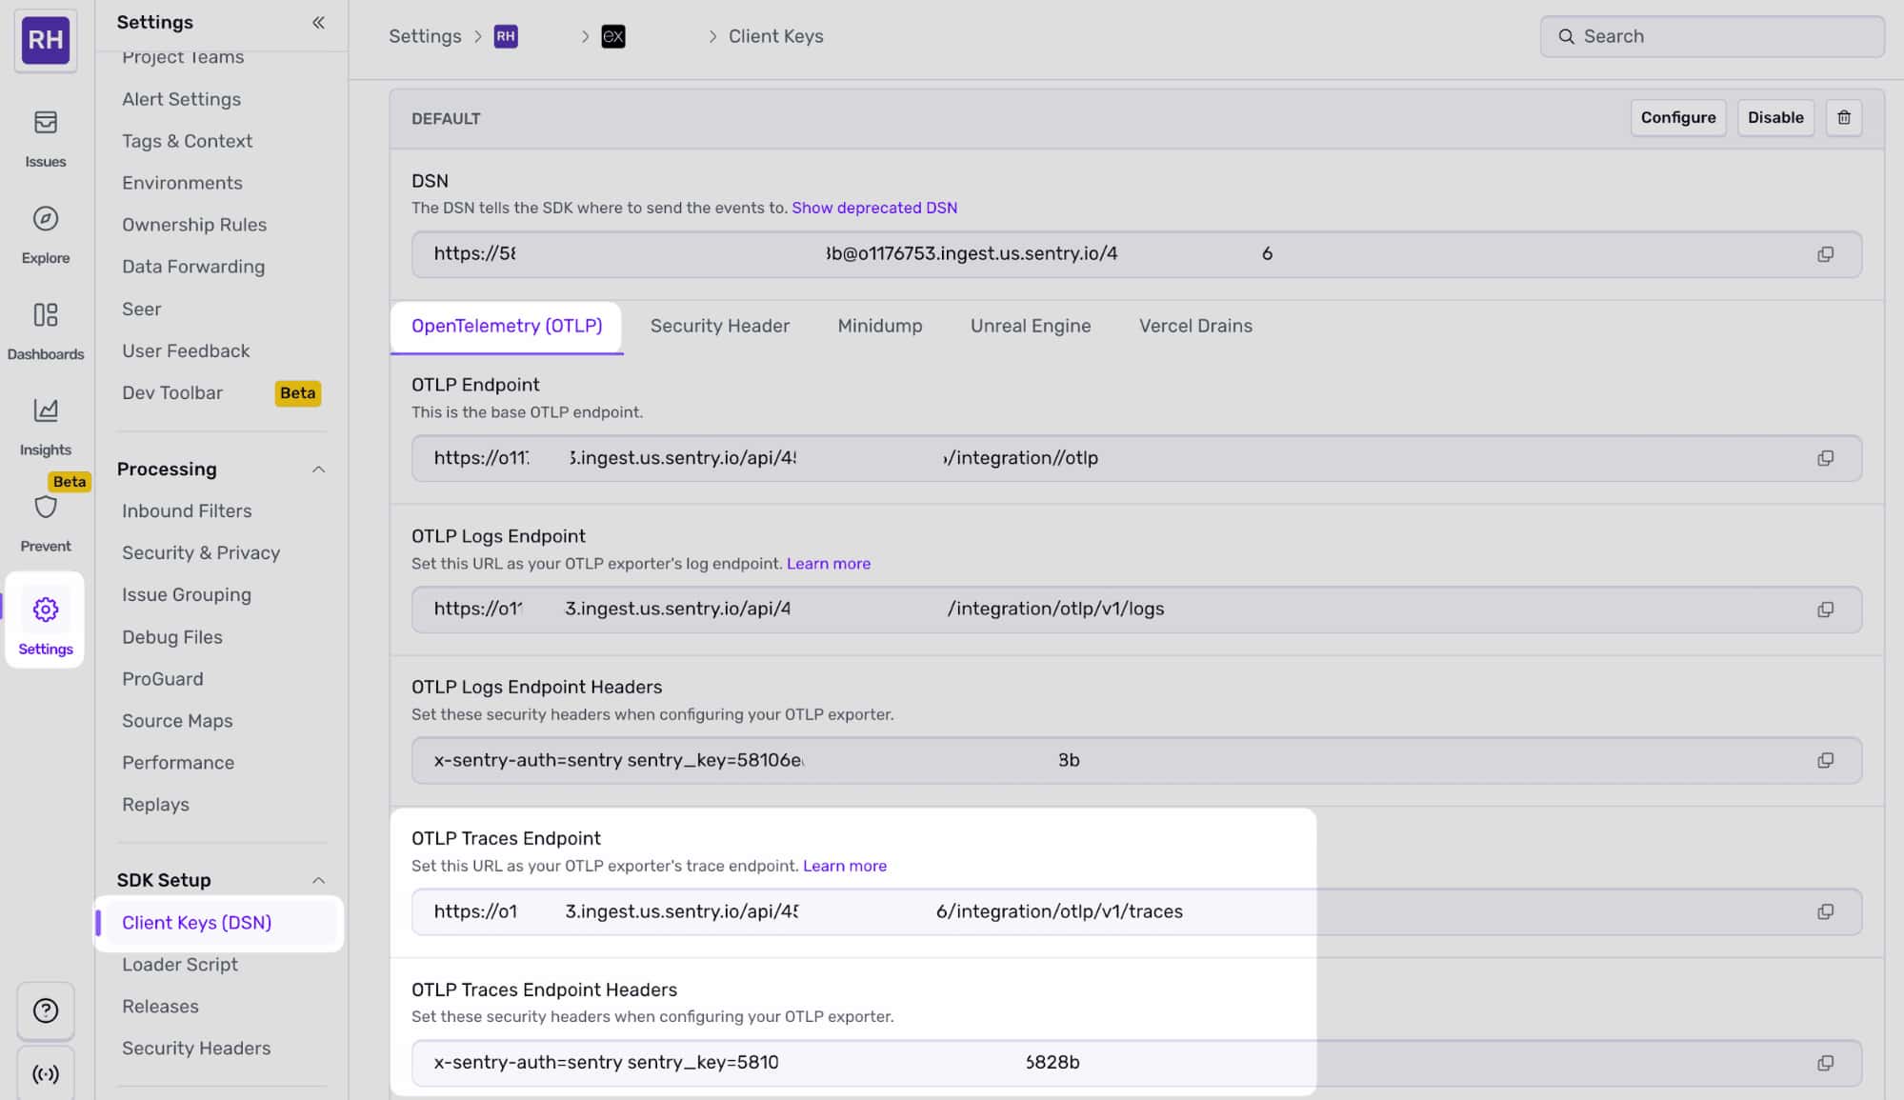Click the Configure button

pyautogui.click(x=1677, y=118)
